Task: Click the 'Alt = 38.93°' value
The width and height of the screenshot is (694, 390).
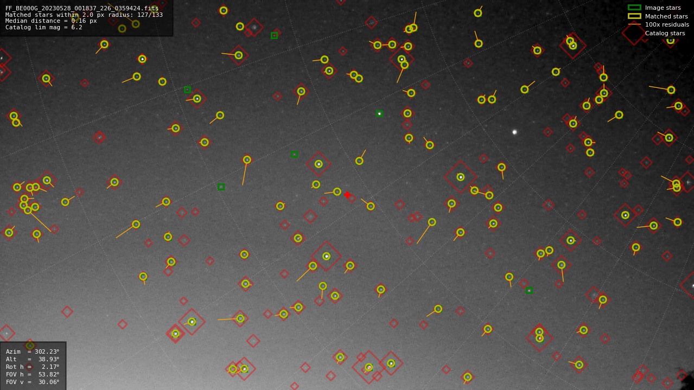Action: click(x=33, y=359)
